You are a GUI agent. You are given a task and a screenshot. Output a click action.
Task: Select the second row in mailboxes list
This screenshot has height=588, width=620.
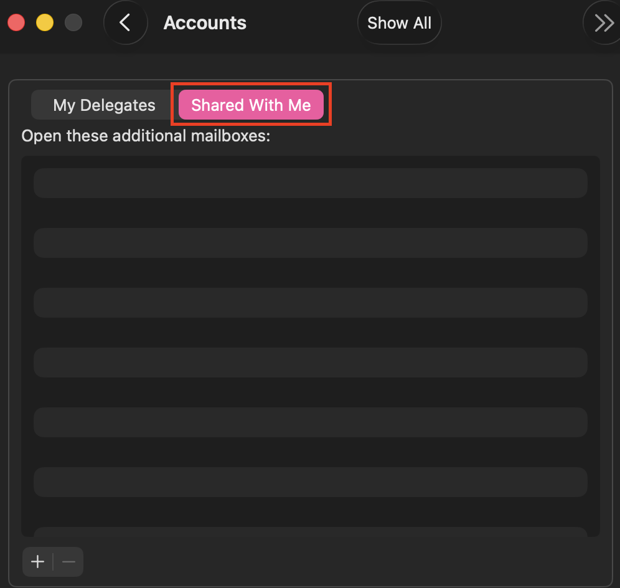310,243
